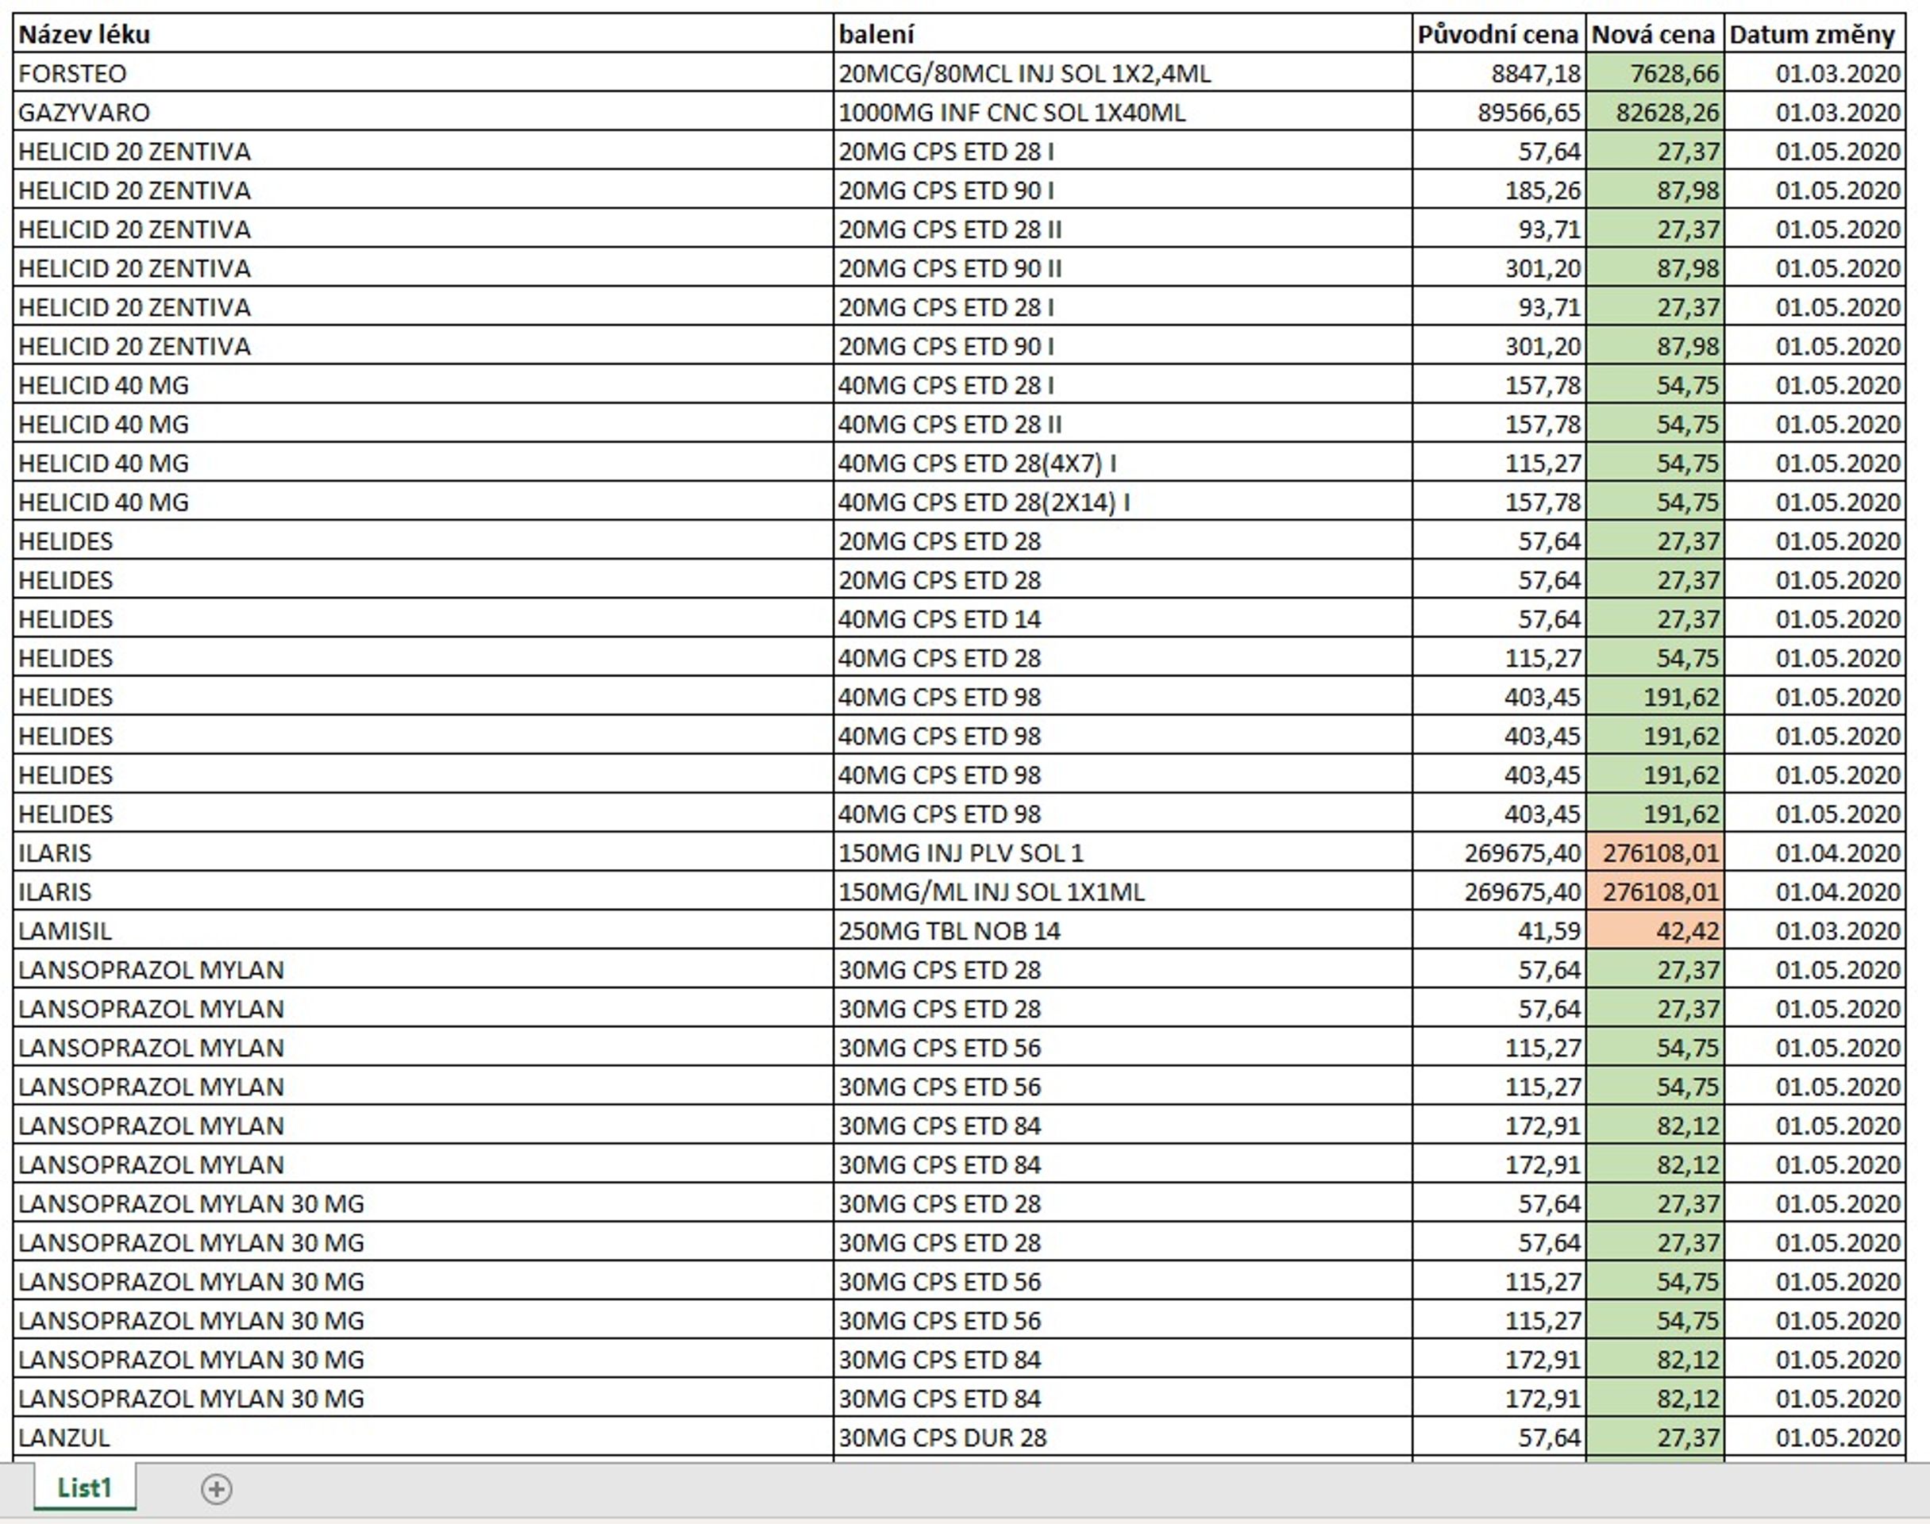Image resolution: width=1930 pixels, height=1524 pixels.
Task: Select the orange new price 42,42
Action: [1655, 930]
